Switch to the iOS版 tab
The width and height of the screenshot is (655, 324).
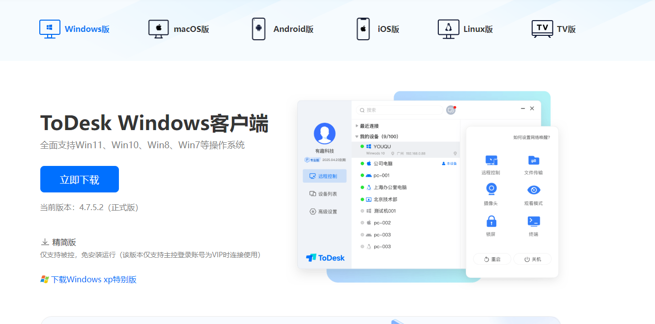point(378,29)
